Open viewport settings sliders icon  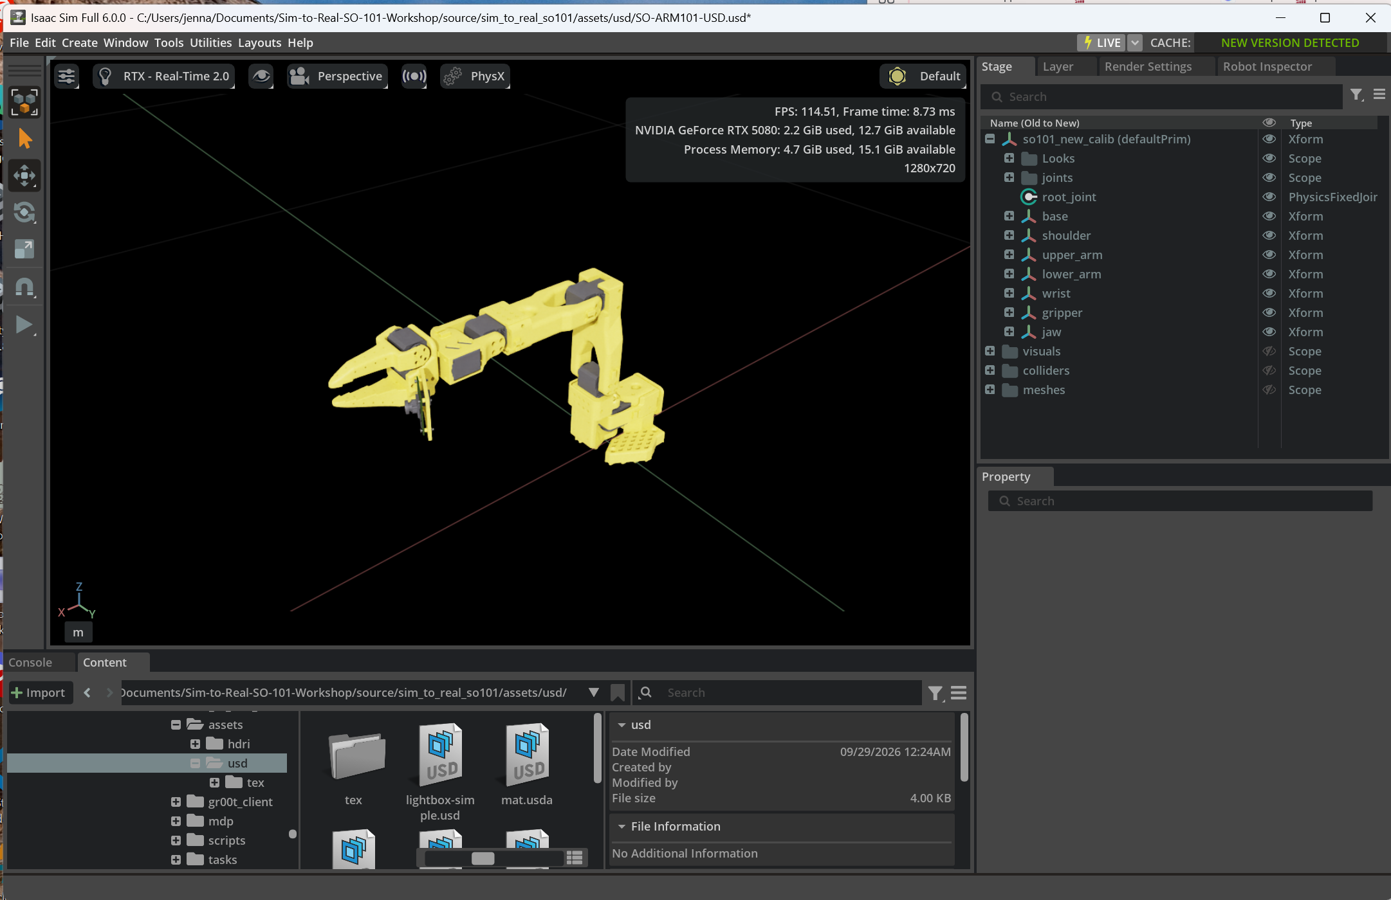coord(67,76)
